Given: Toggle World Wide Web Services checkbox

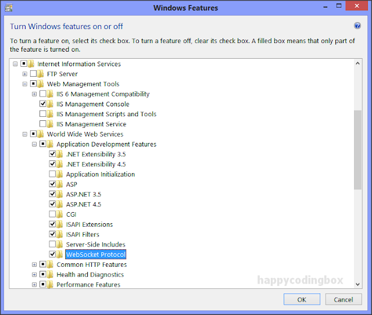Looking at the screenshot, I should (x=33, y=134).
